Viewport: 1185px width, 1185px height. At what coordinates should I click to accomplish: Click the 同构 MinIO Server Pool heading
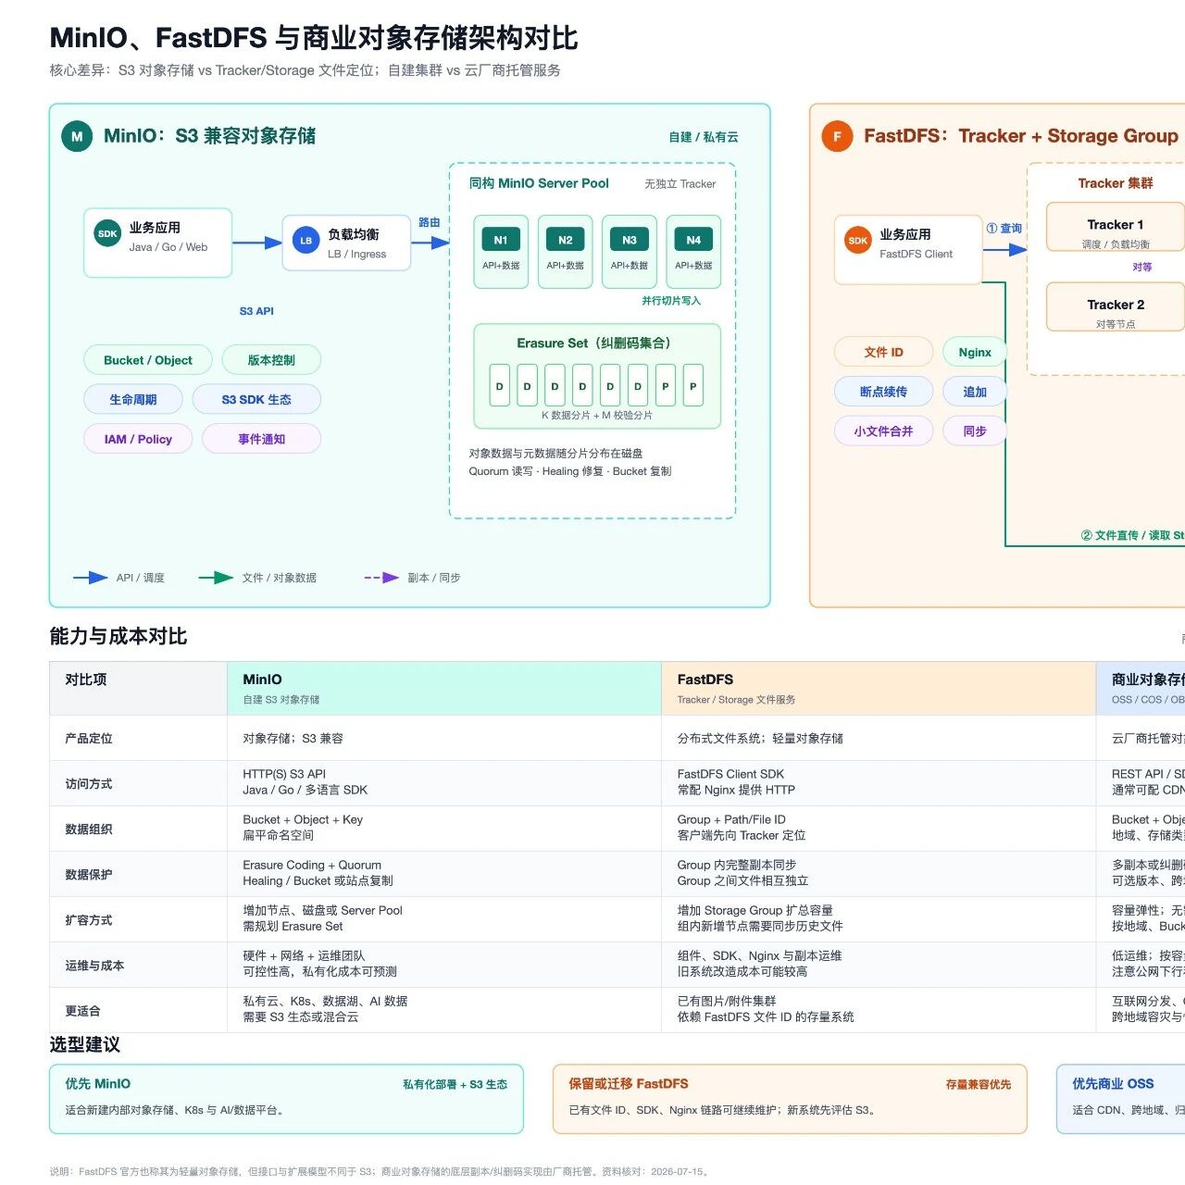point(539,183)
